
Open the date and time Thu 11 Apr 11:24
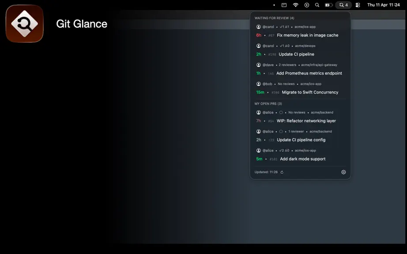pyautogui.click(x=383, y=5)
